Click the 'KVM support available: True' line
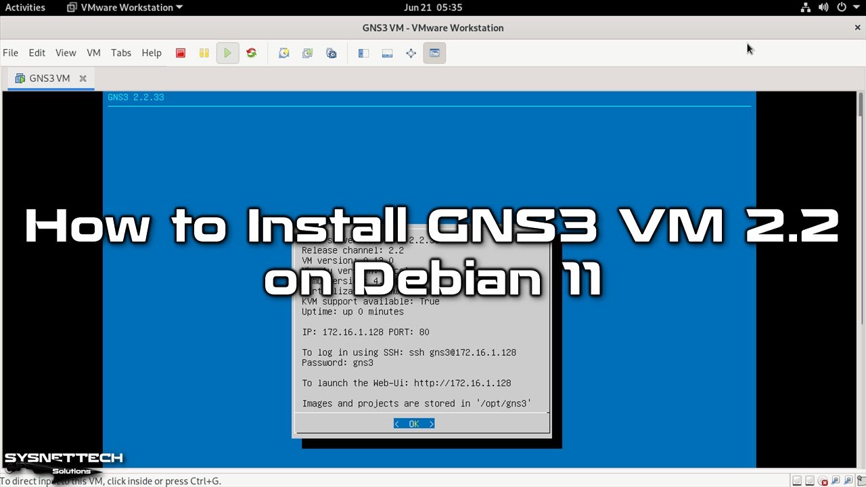 [371, 302]
